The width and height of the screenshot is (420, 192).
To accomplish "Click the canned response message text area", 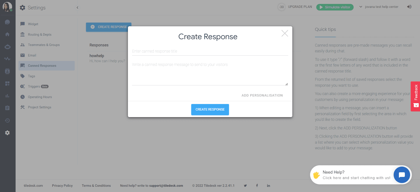I will [210, 74].
